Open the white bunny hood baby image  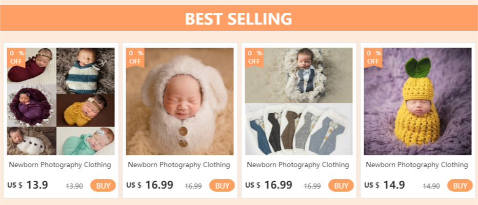pos(180,101)
